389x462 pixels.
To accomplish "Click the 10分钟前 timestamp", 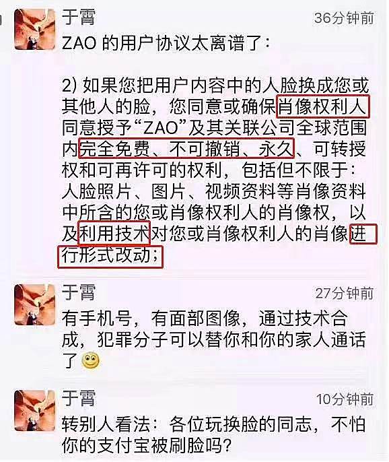I will [345, 399].
